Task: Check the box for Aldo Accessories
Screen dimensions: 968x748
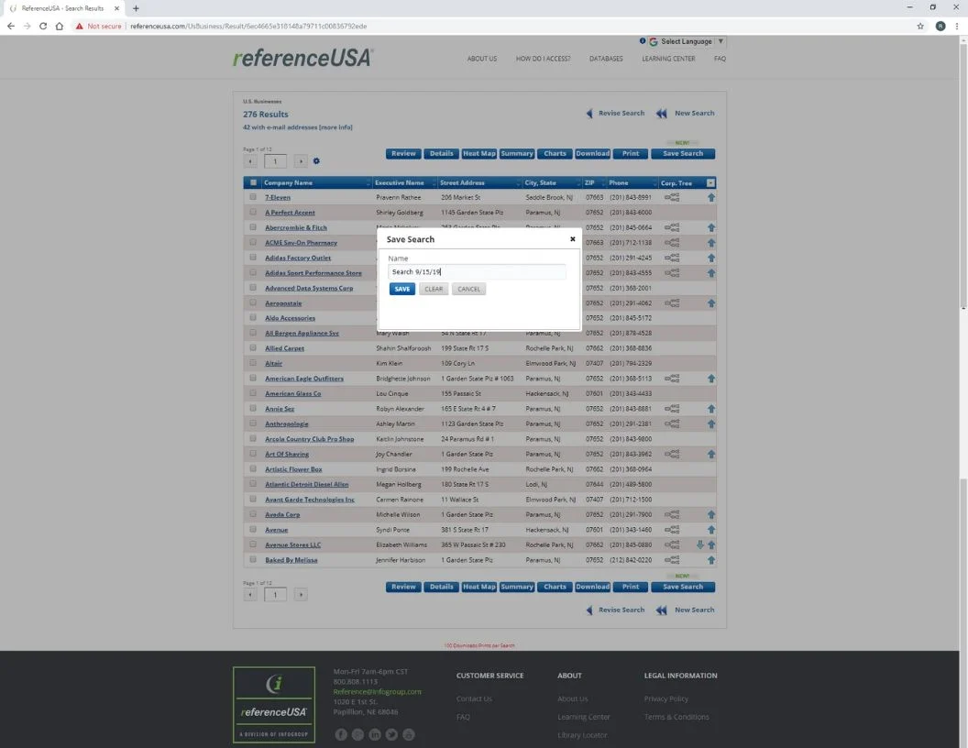Action: (253, 317)
